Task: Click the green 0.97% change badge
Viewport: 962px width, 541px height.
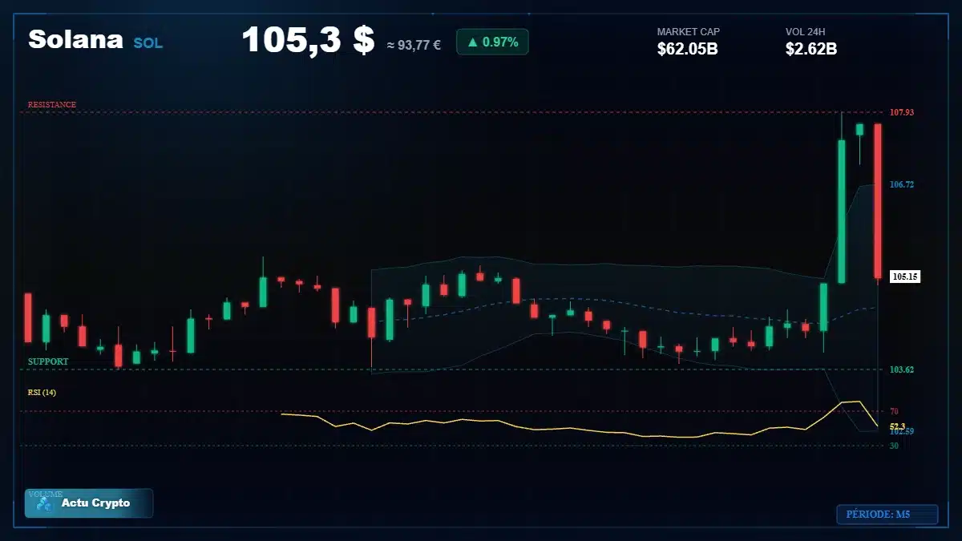Action: [x=492, y=42]
